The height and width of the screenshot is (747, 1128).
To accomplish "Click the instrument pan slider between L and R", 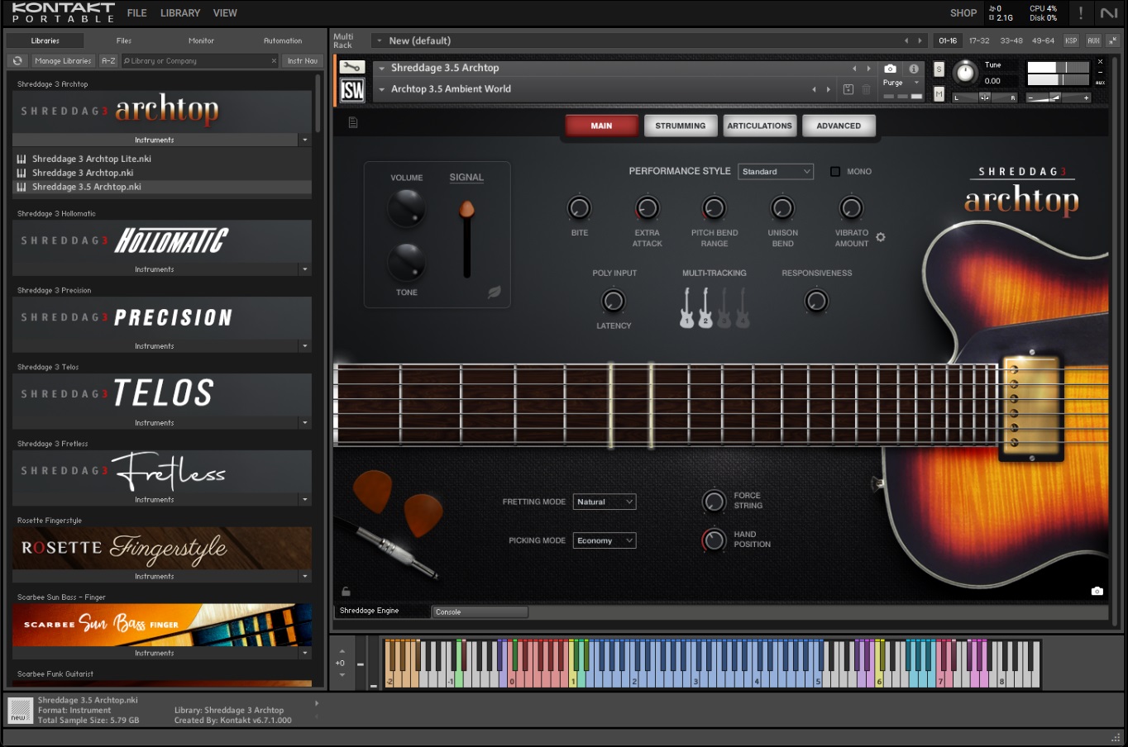I will tap(985, 98).
